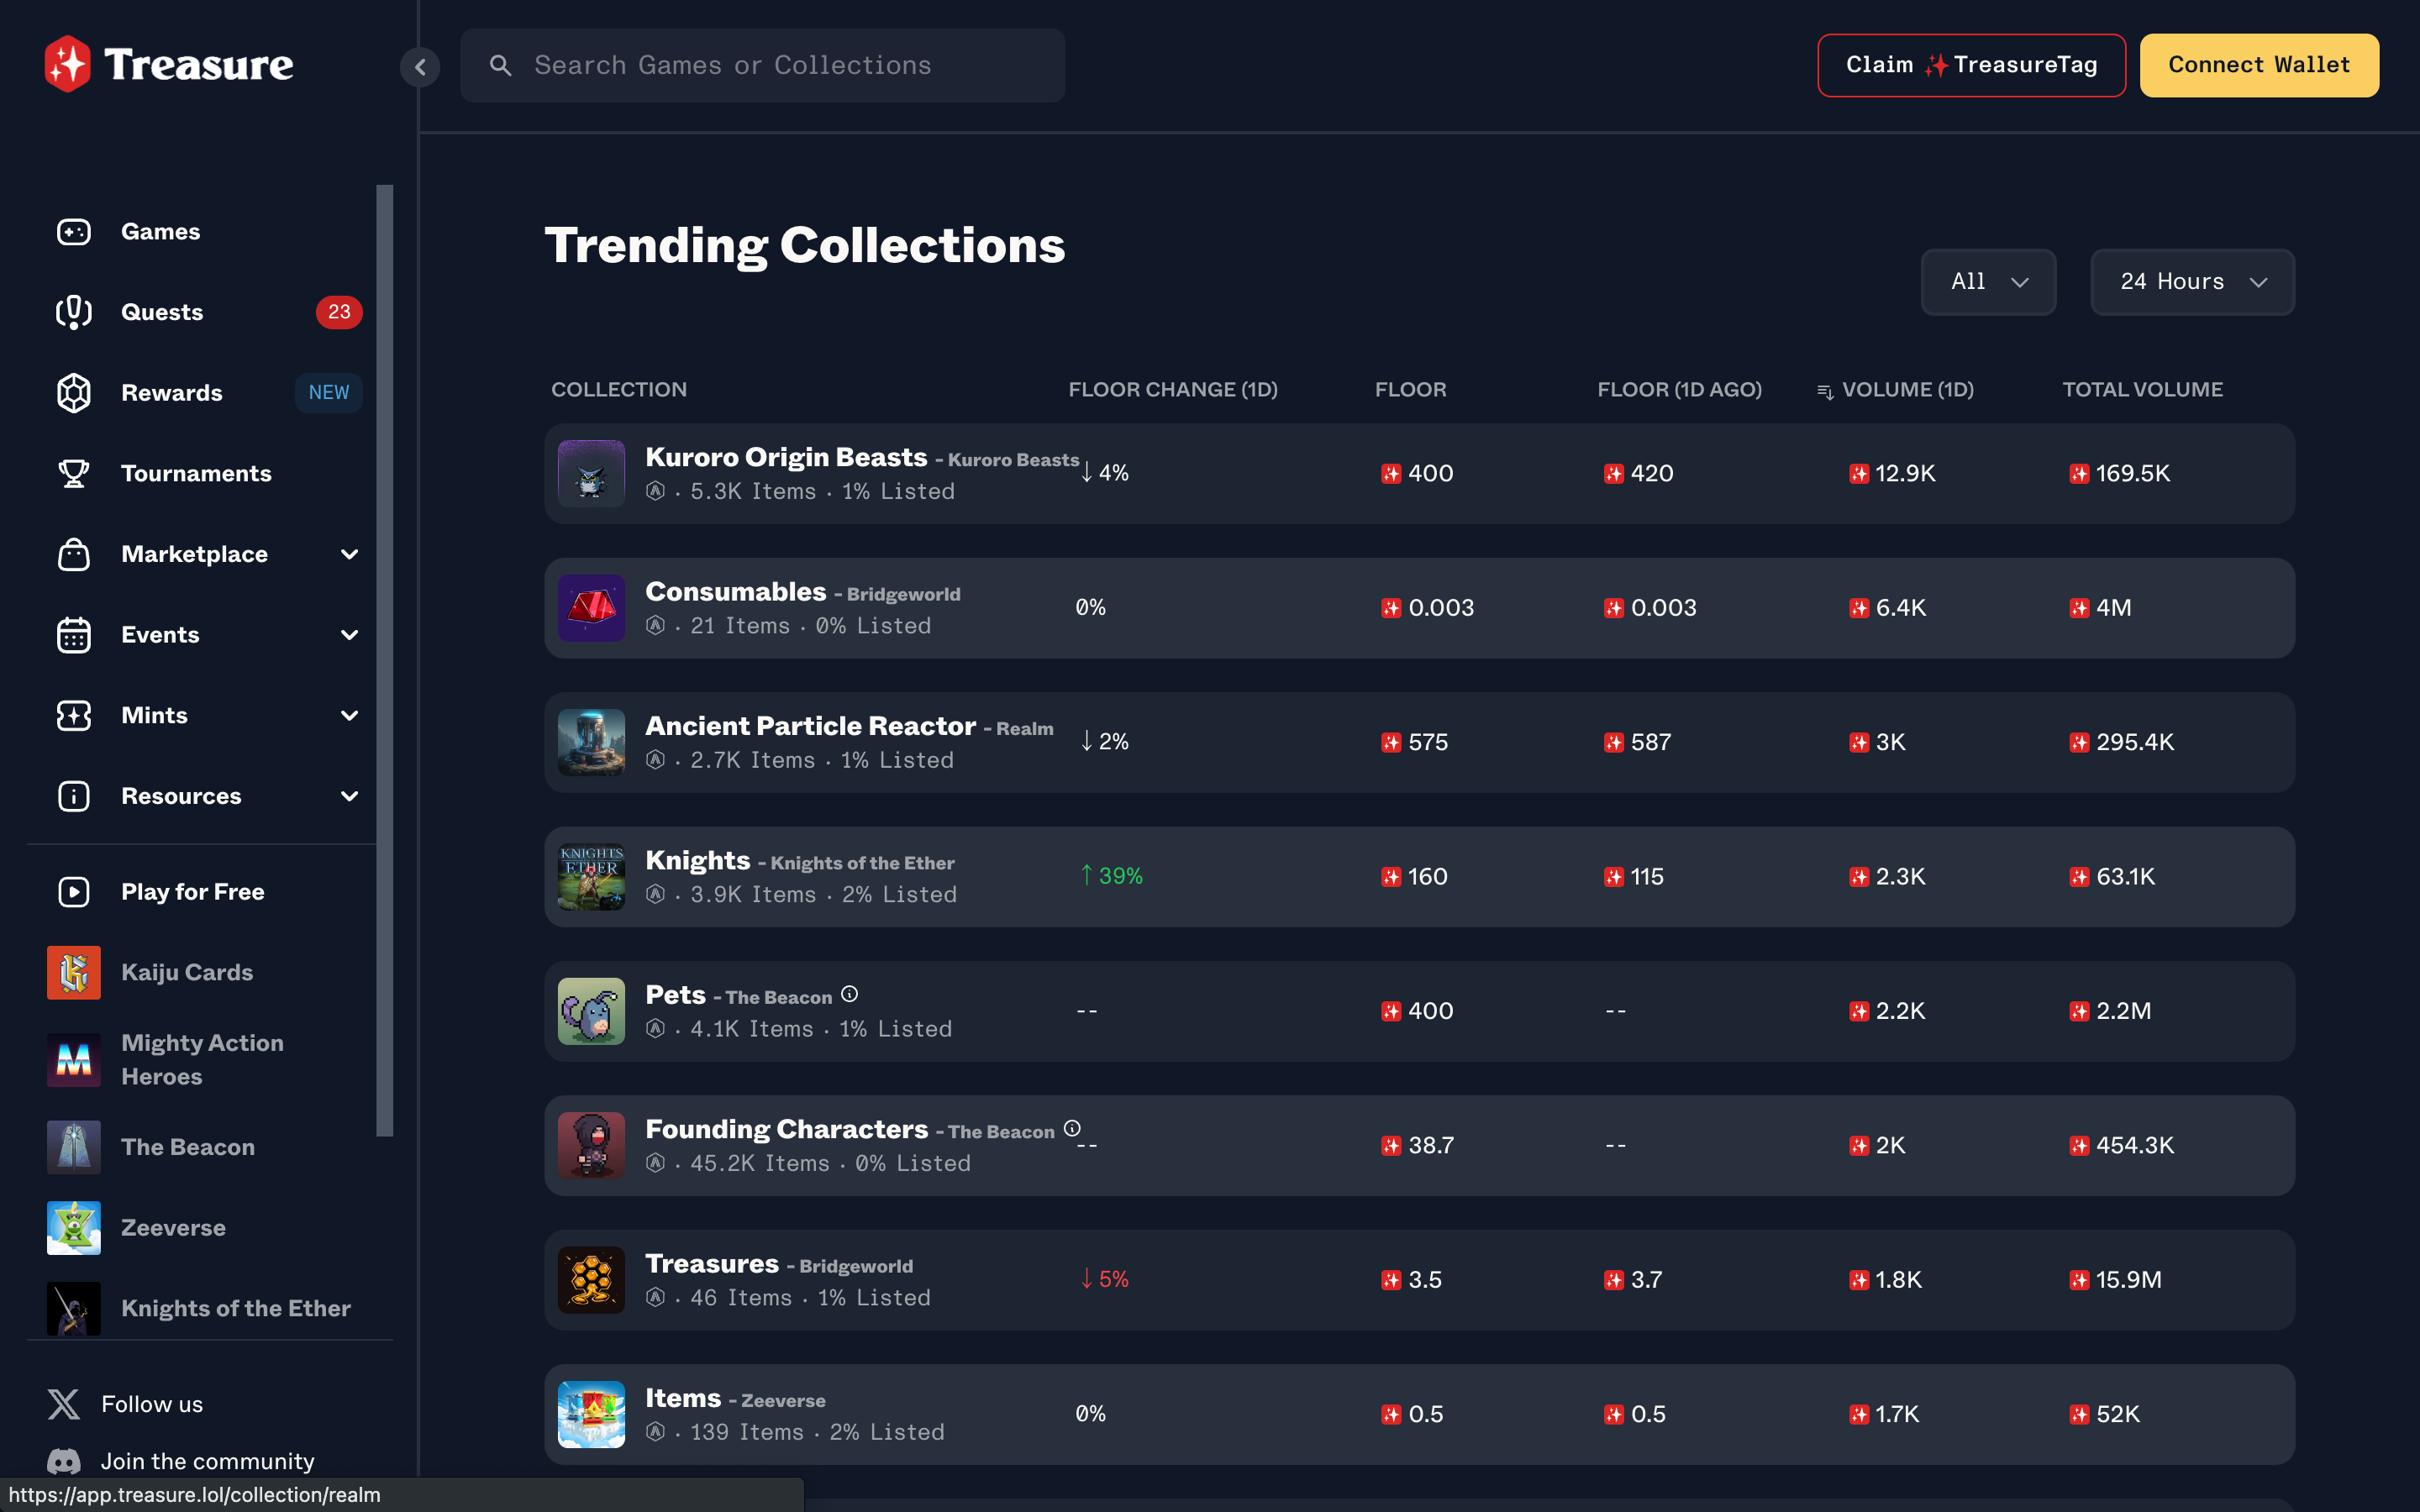Screen dimensions: 2420x1512
Task: Click the search magnifier icon
Action: [x=501, y=66]
